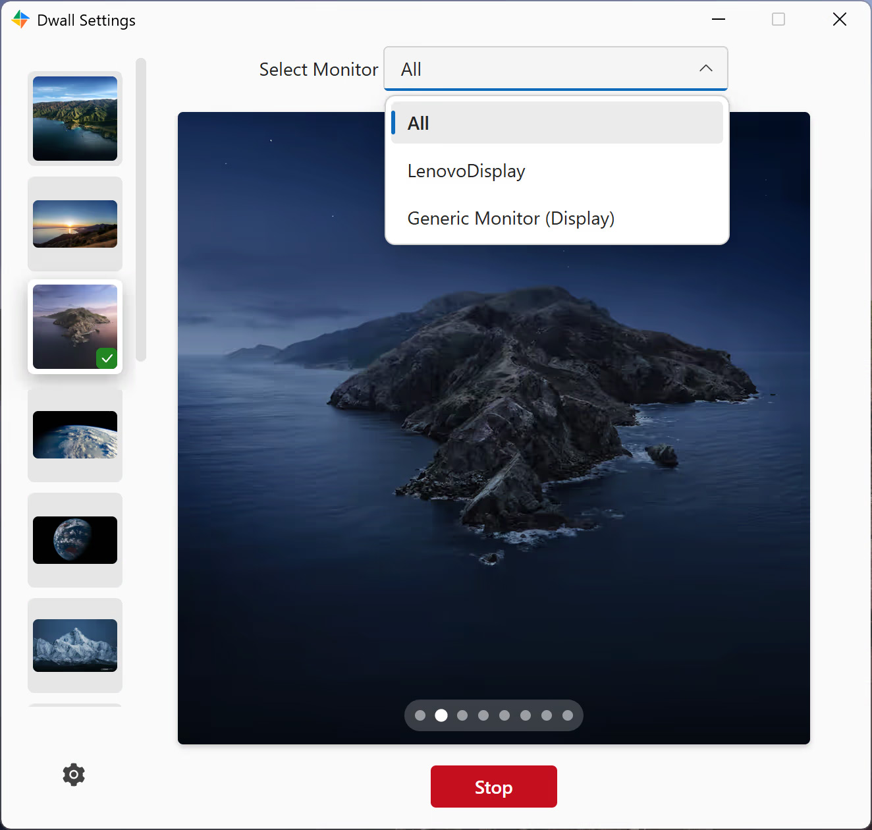This screenshot has height=830, width=872.
Task: Pick the Earth from orbit wallpaper thumbnail
Action: point(75,435)
